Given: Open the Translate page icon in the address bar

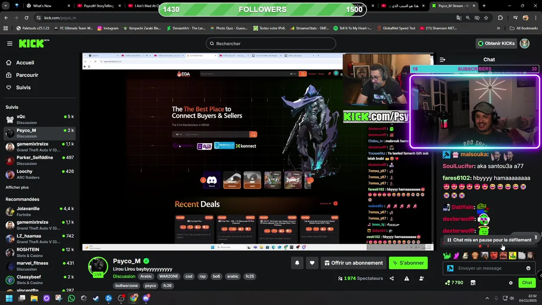Looking at the screenshot, I should point(459,18).
